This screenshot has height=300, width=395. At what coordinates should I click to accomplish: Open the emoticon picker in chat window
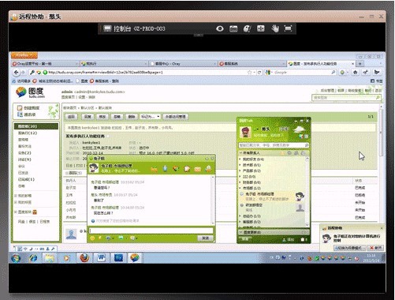(92, 238)
